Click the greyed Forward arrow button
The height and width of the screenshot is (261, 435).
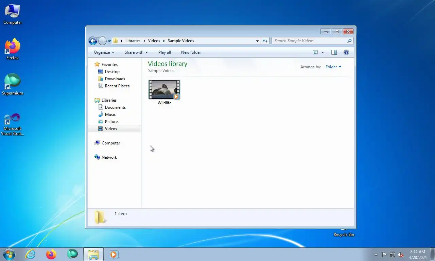102,41
